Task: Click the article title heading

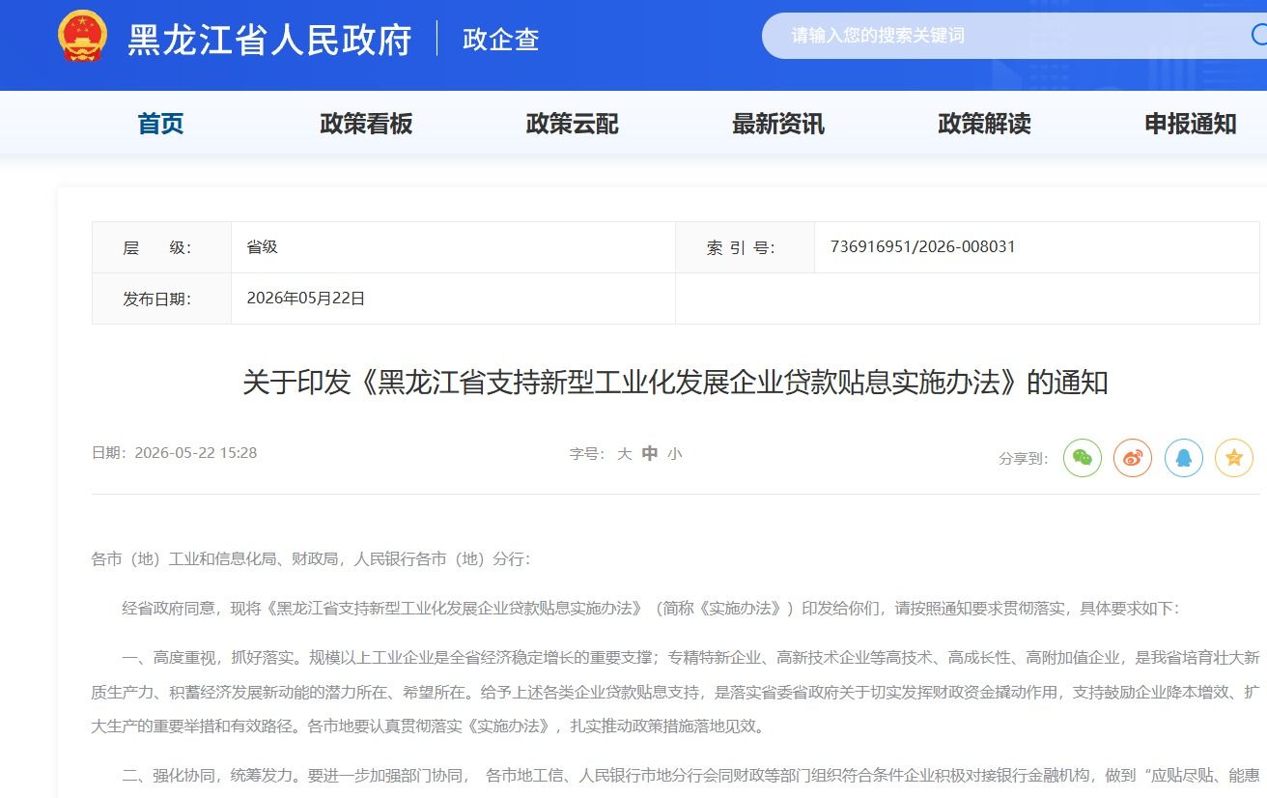Action: 675,383
